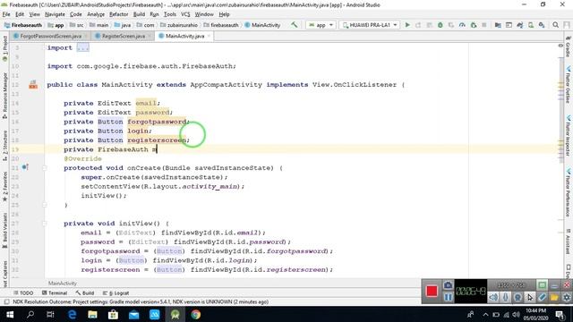
Task: Open the Favorites side panel
Action: pyautogui.click(x=4, y=186)
